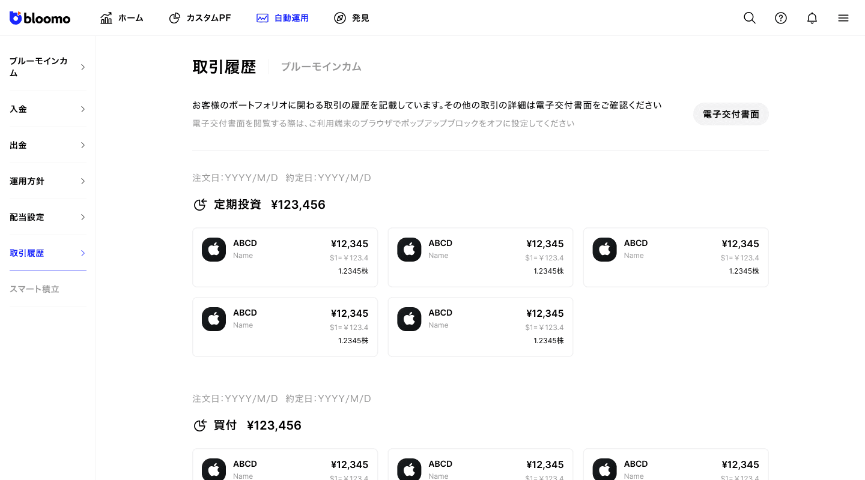The height and width of the screenshot is (480, 865).
Task: Switch to 自動運用 tab
Action: click(282, 18)
